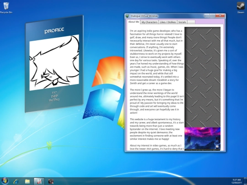Open the Recycle Bin desktop icon
This screenshot has height=185, width=247.
6,8
